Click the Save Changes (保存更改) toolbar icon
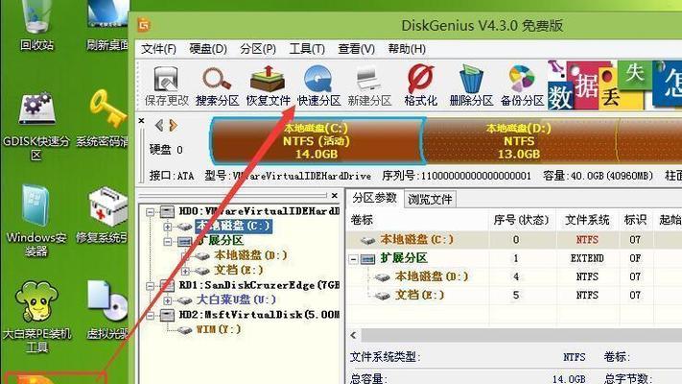Viewport: 682px width, 384px height. click(166, 85)
